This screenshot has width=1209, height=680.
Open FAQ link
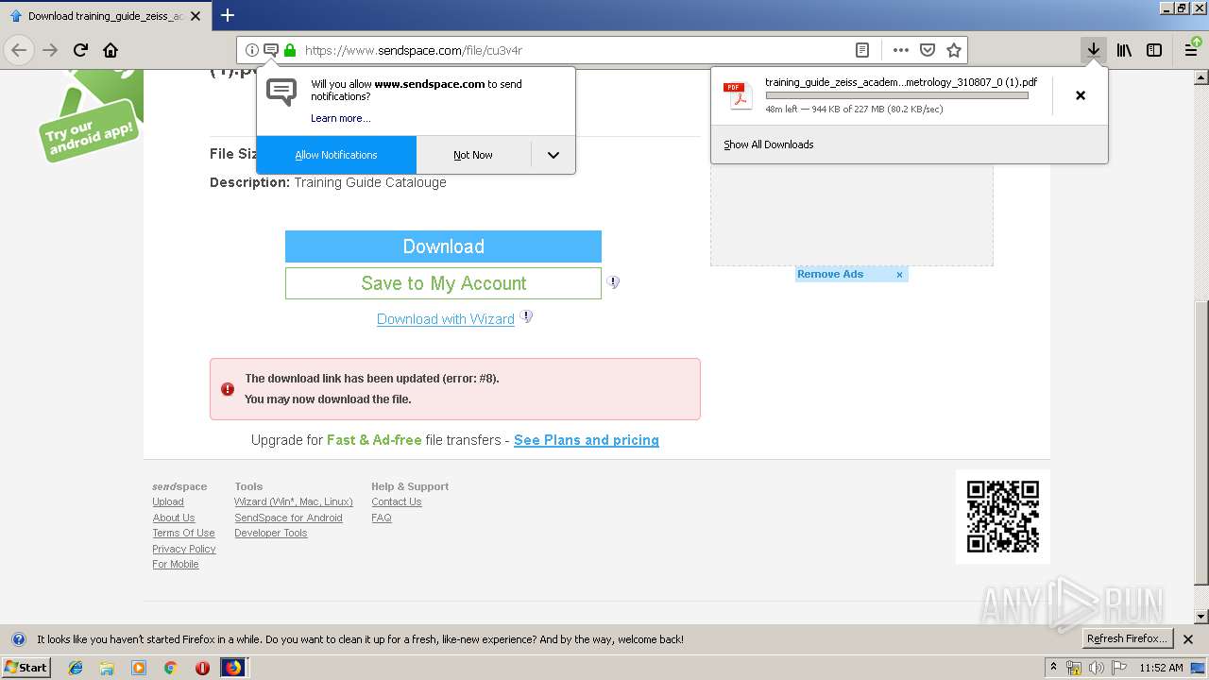click(x=382, y=518)
